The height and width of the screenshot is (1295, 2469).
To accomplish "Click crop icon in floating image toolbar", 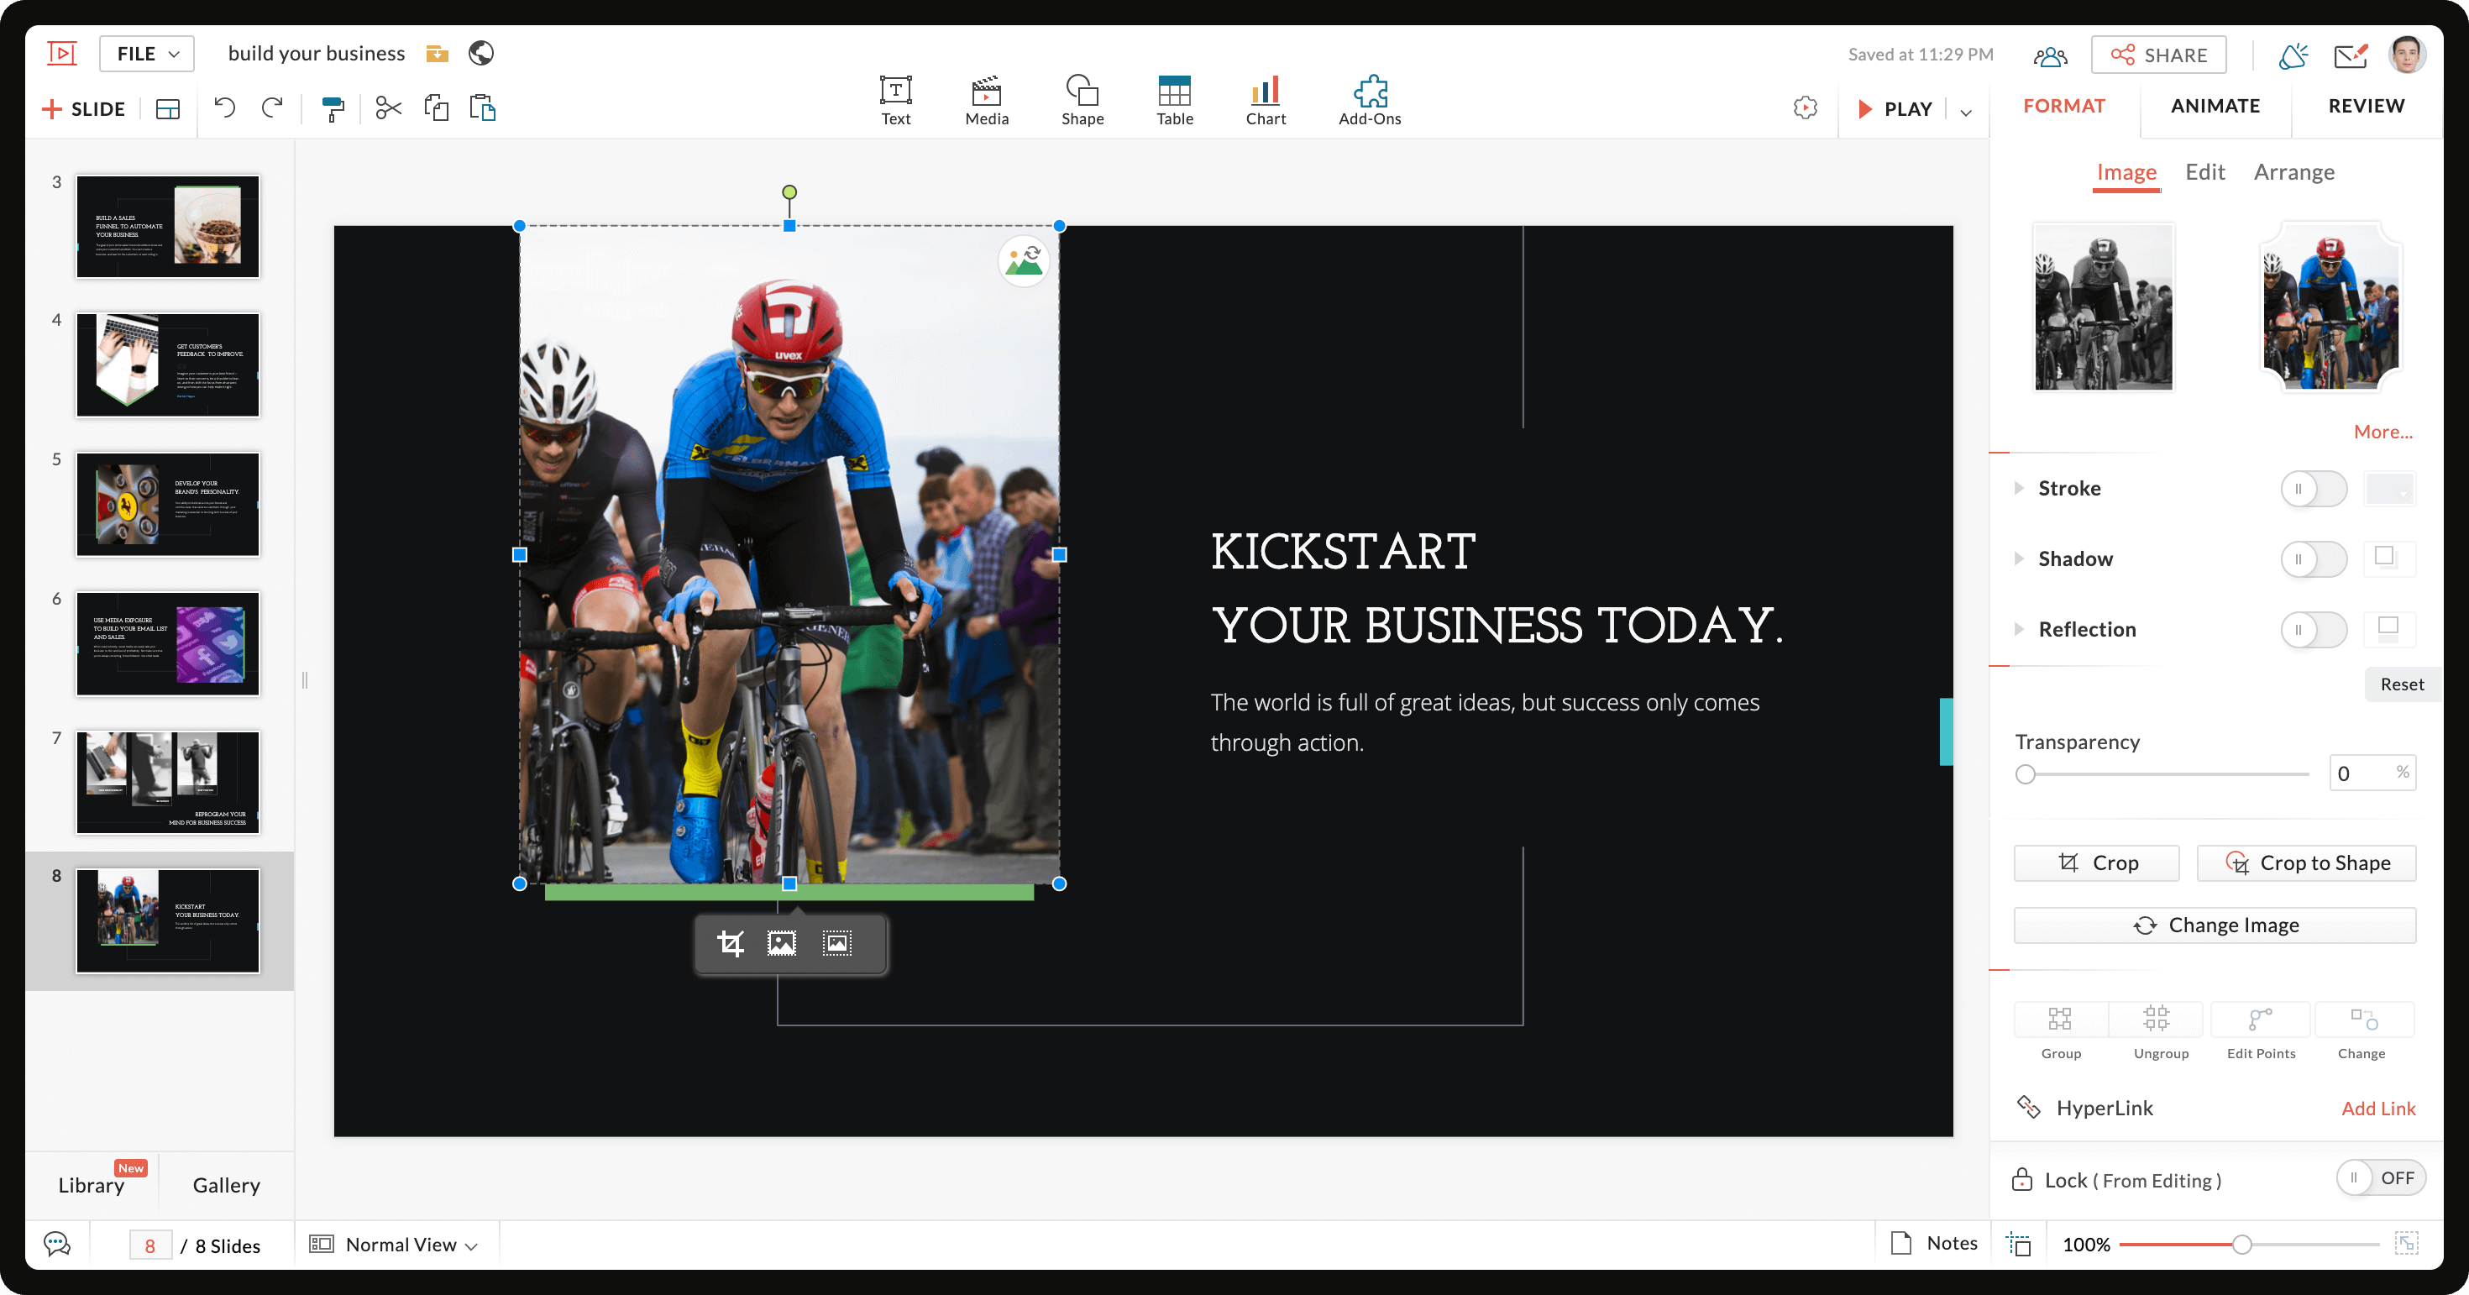I will point(731,943).
